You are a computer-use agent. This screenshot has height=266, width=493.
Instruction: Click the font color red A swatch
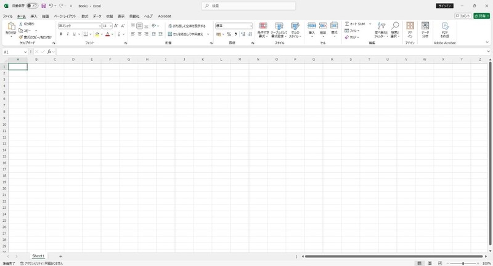(107, 34)
